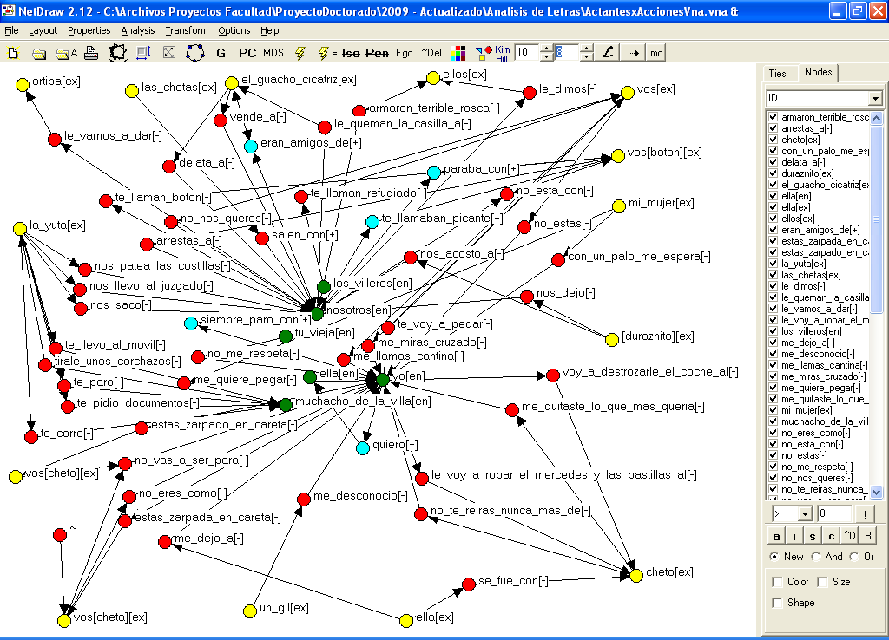Open a file with the folder icon
Image resolution: width=889 pixels, height=640 pixels.
(x=38, y=53)
